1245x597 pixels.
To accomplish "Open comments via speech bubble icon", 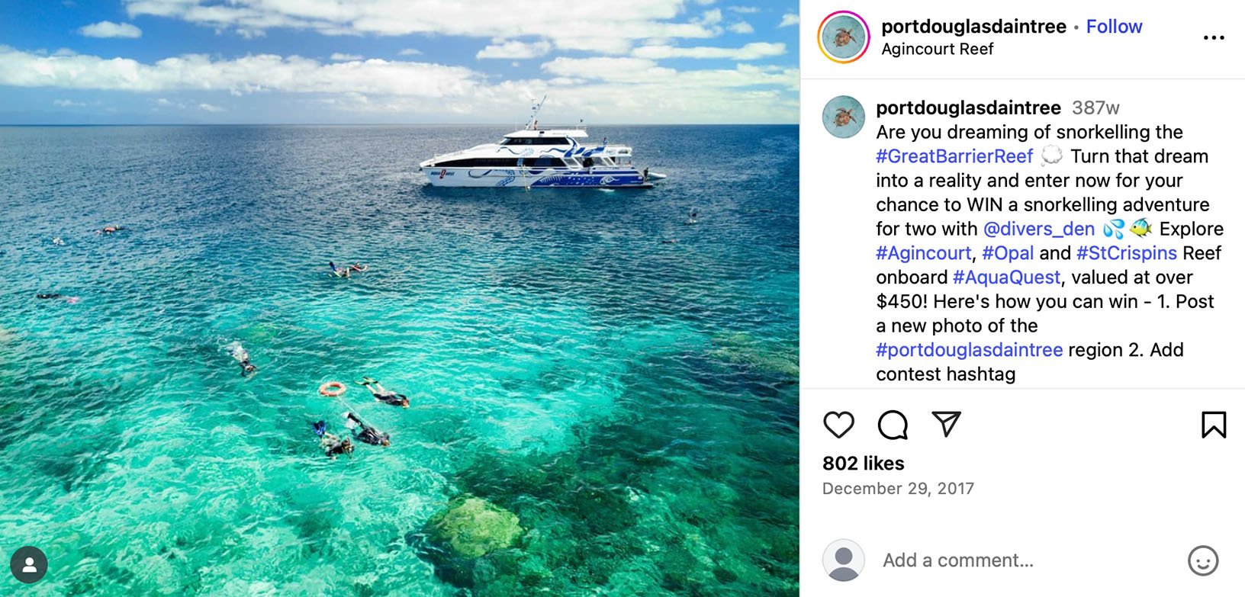I will [893, 425].
